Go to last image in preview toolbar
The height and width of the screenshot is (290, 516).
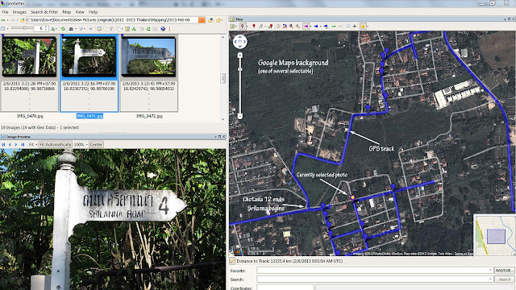pyautogui.click(x=23, y=144)
